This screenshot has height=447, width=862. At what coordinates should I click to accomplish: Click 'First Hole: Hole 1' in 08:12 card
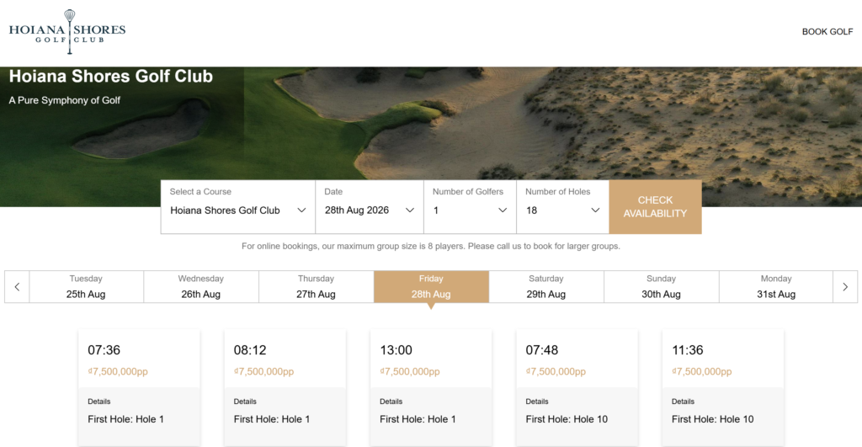[272, 419]
